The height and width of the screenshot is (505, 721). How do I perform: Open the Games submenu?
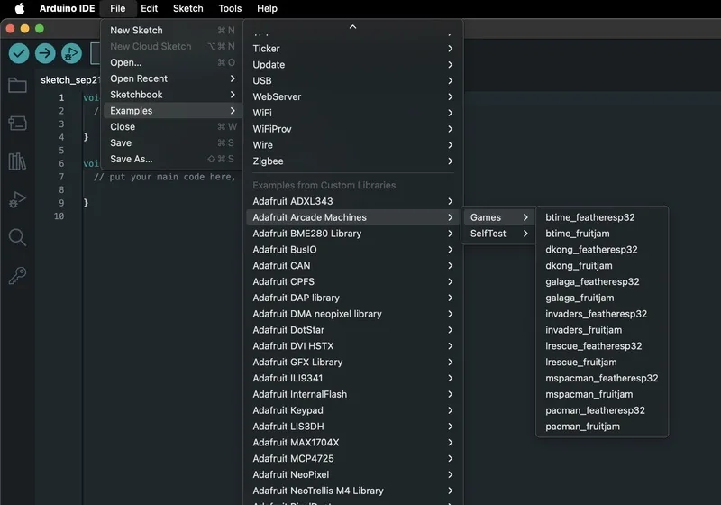(499, 217)
